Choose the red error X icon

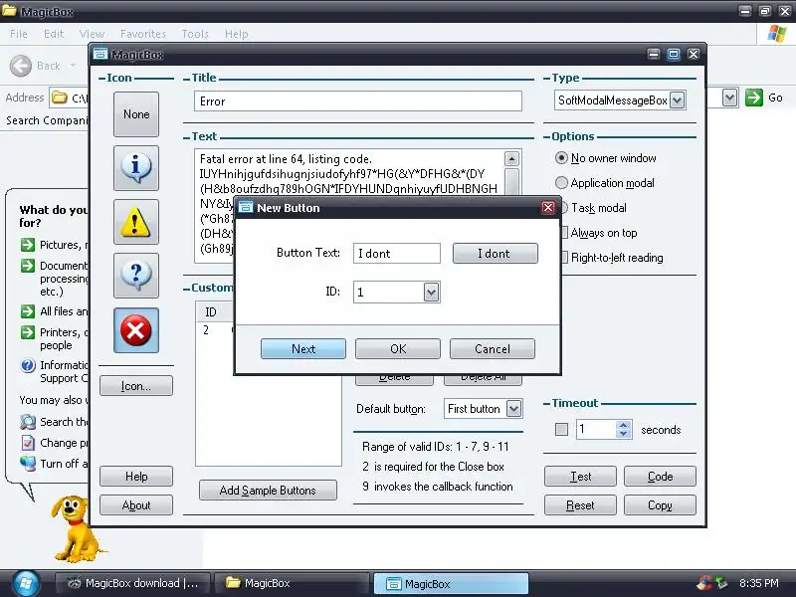(136, 330)
